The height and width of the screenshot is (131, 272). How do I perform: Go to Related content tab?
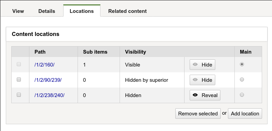pyautogui.click(x=127, y=11)
